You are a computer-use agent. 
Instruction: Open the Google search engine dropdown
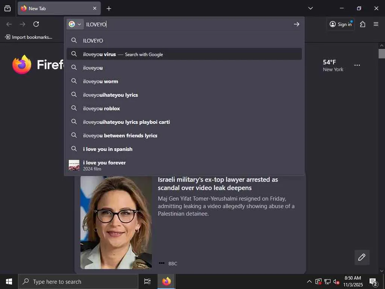pyautogui.click(x=75, y=24)
